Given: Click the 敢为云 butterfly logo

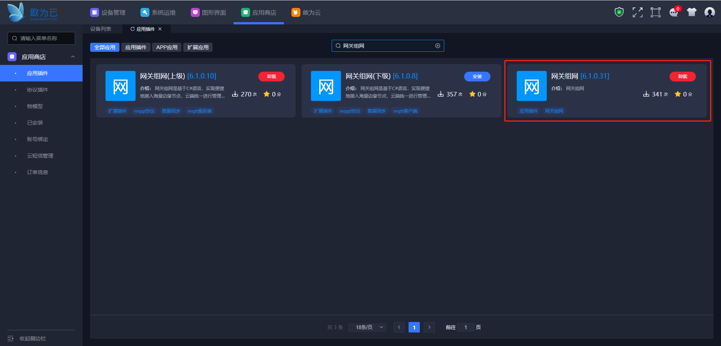Looking at the screenshot, I should tap(32, 12).
